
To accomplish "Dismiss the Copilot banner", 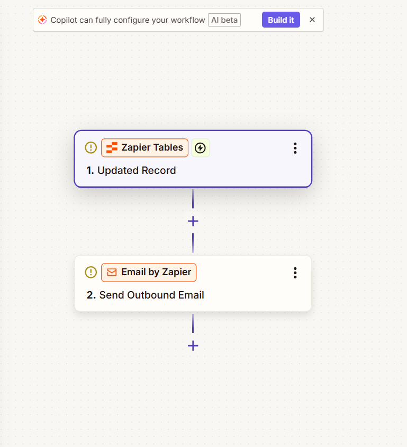I will (x=312, y=20).
